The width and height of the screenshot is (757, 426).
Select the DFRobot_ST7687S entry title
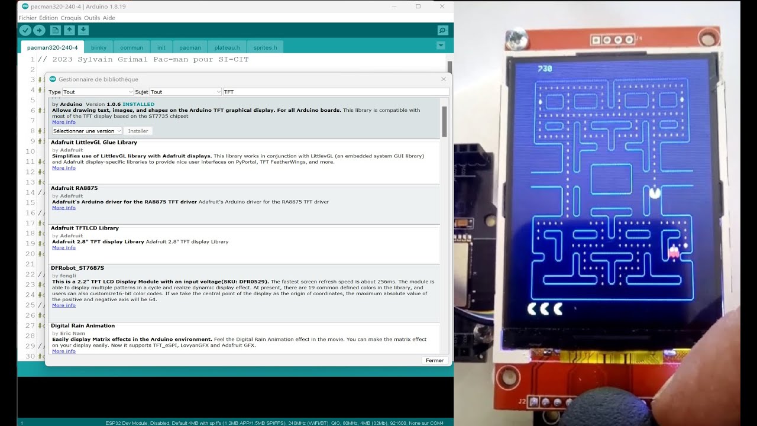[x=77, y=268]
